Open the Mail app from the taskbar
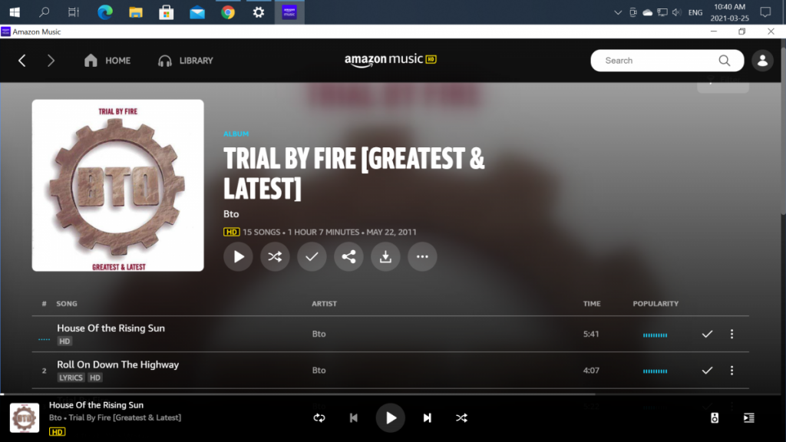This screenshot has width=786, height=442. tap(197, 12)
